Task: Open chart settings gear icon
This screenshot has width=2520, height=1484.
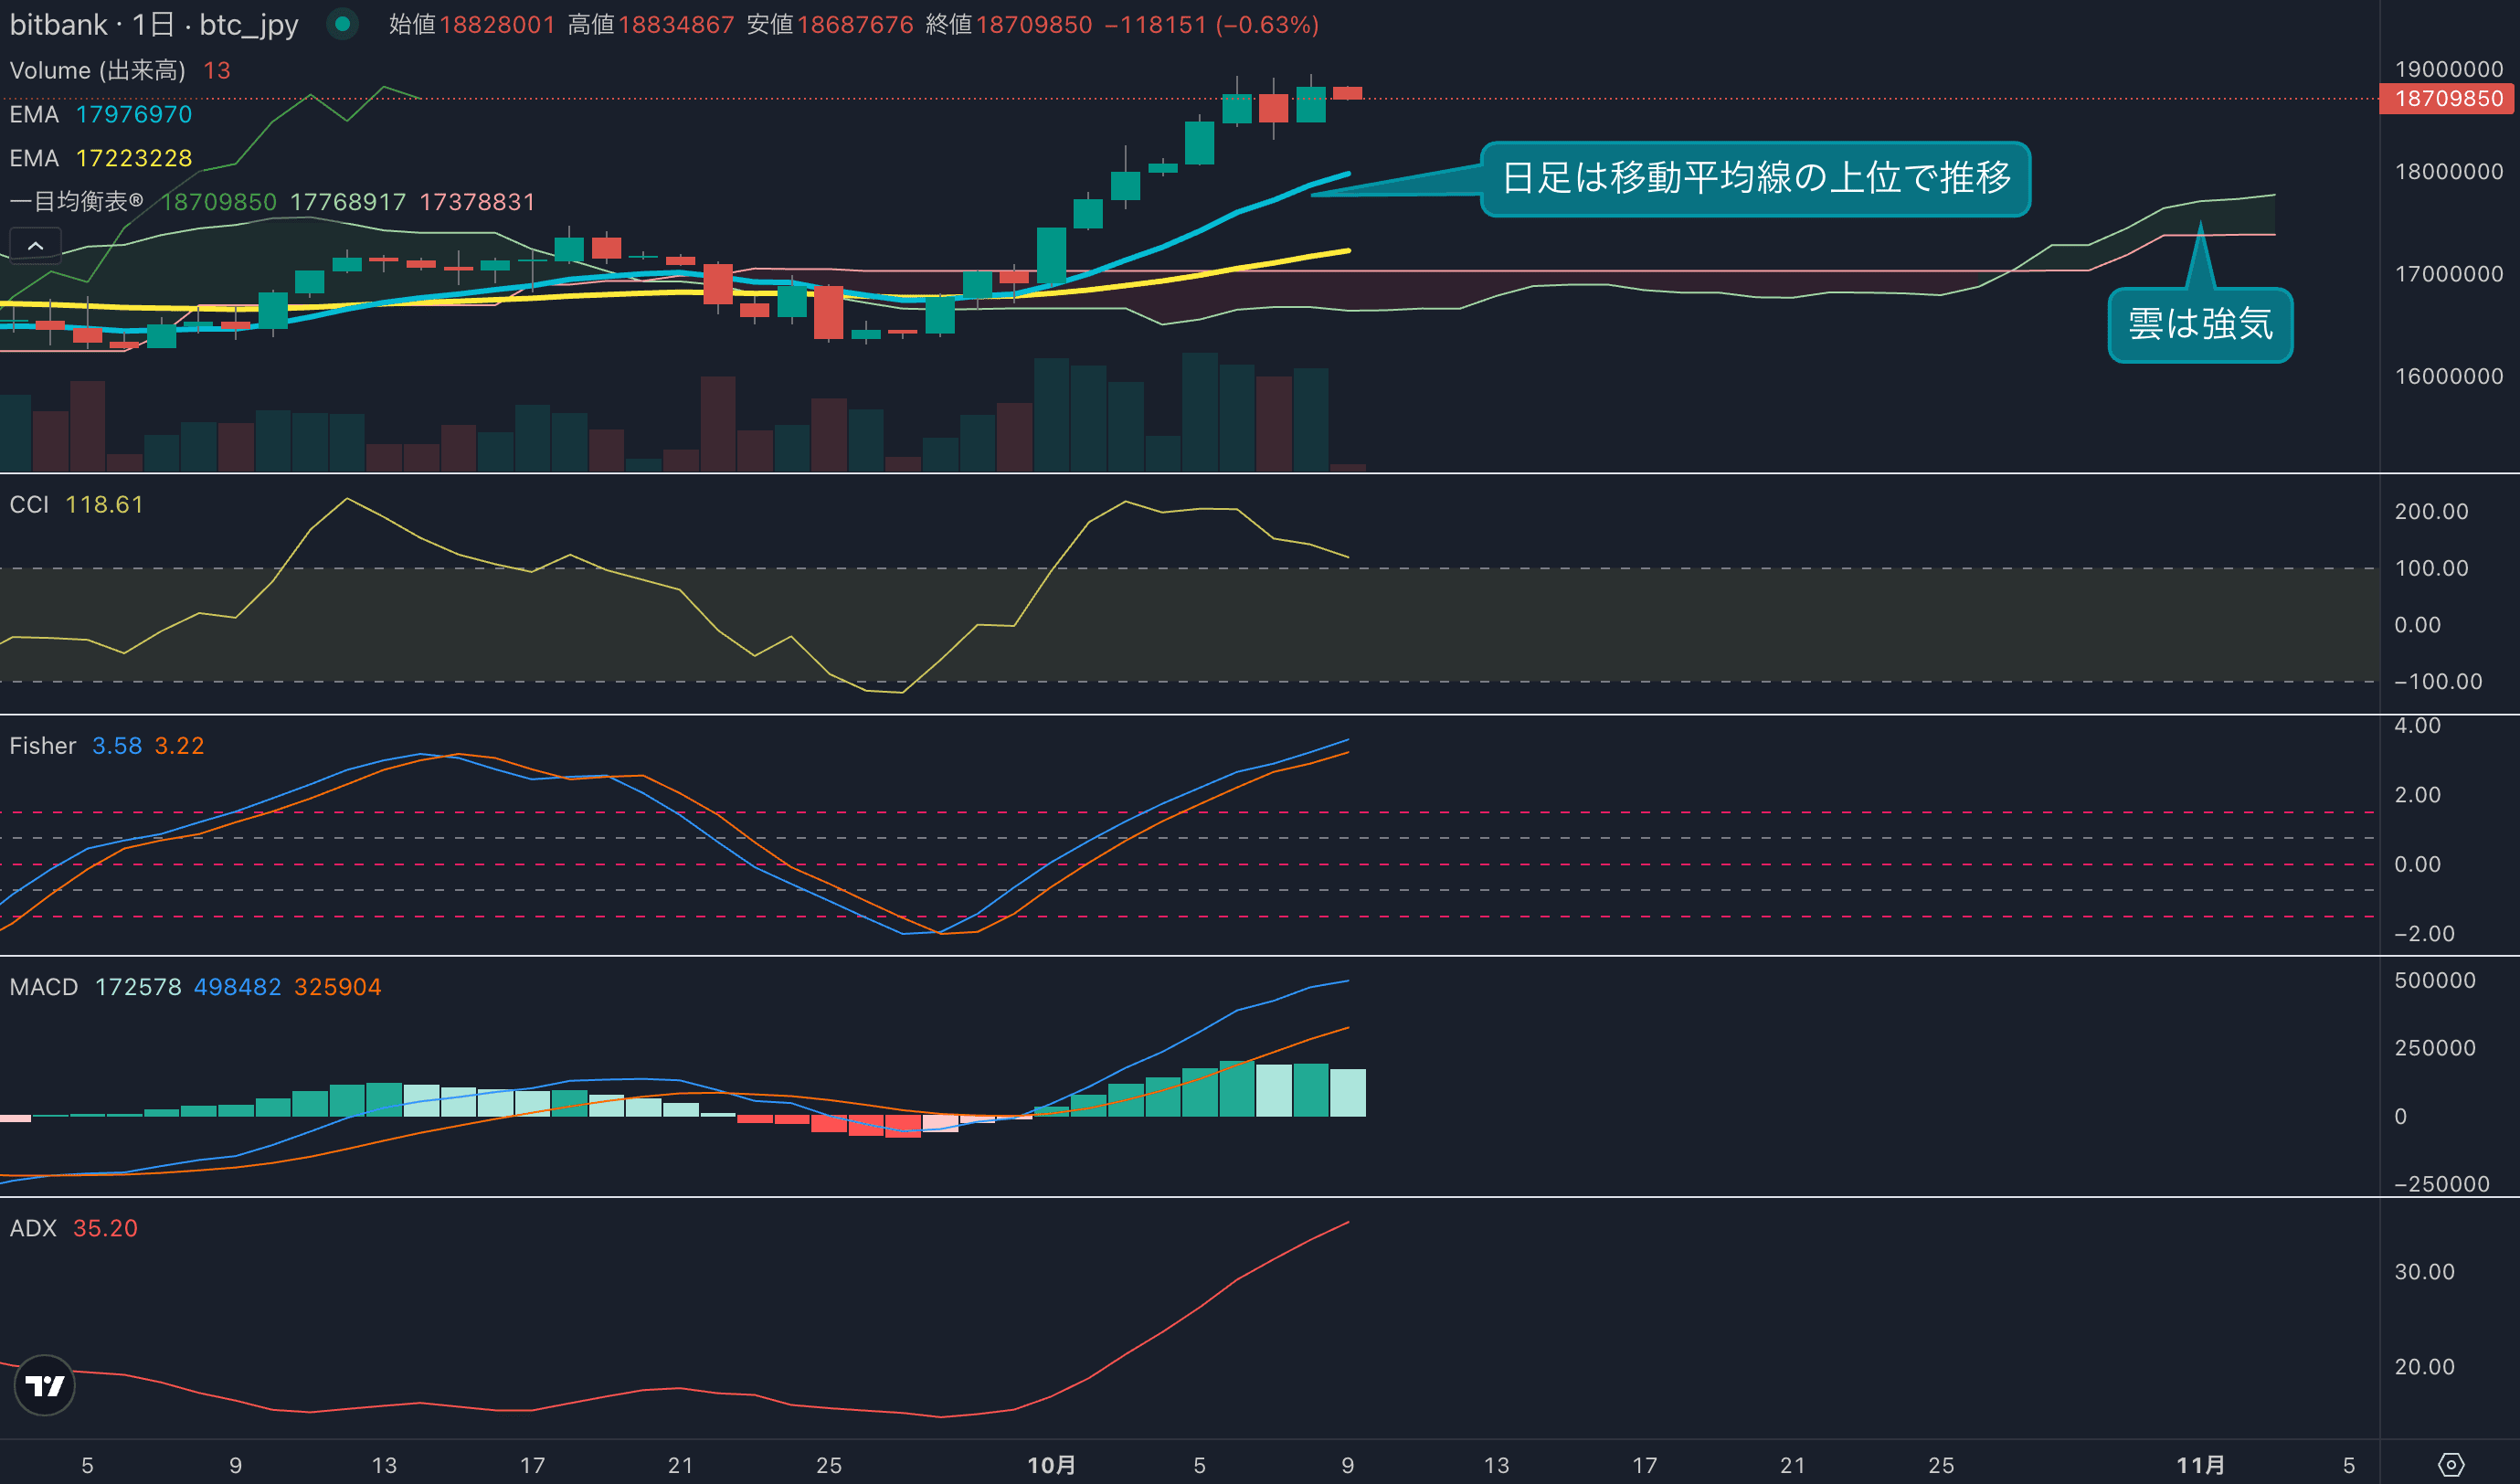Action: click(2451, 1465)
